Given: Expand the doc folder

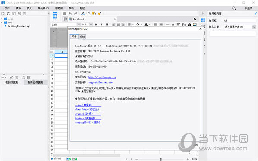Looking at the screenshot, I should click(1, 22).
